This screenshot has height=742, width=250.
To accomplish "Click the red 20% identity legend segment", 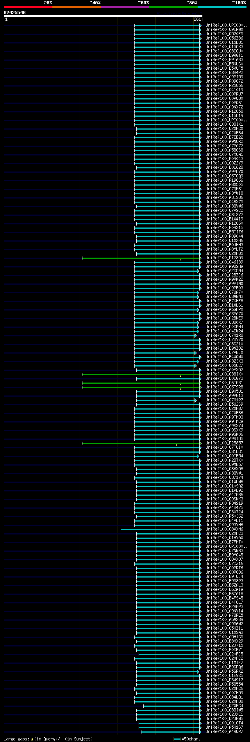I will tap(28, 7).
